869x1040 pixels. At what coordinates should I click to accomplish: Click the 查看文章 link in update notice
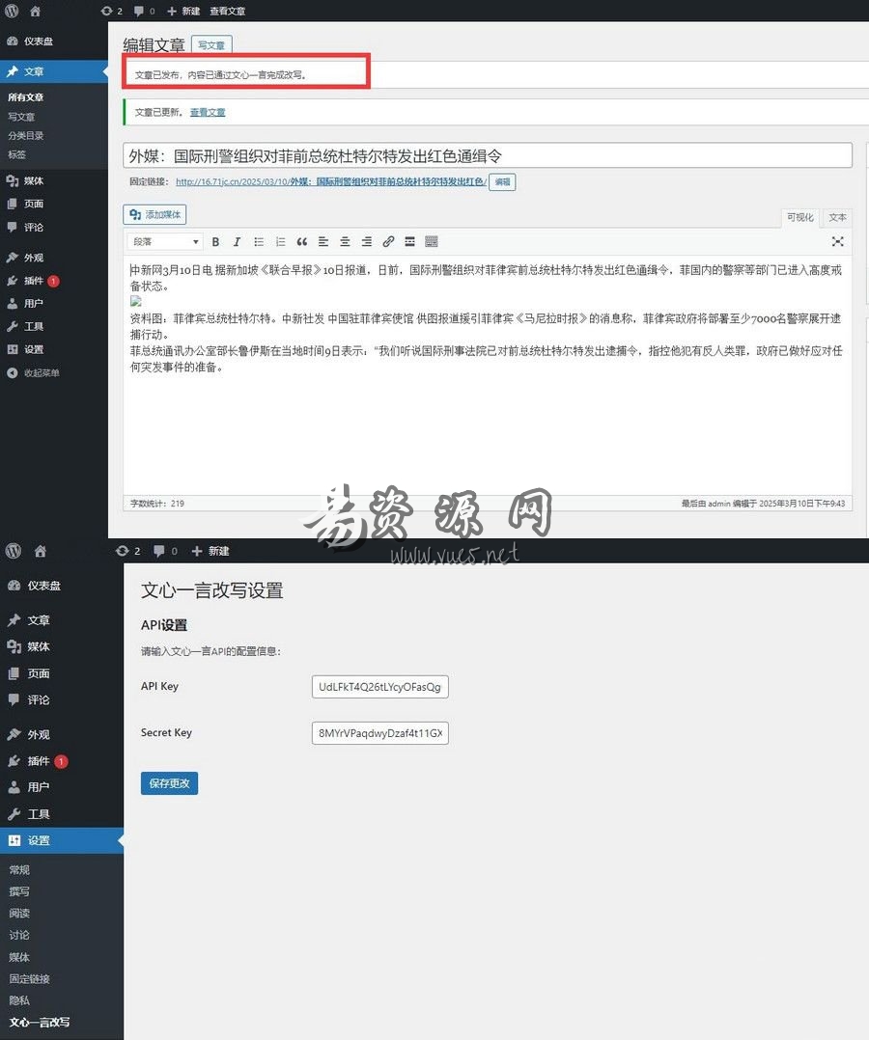(x=208, y=112)
